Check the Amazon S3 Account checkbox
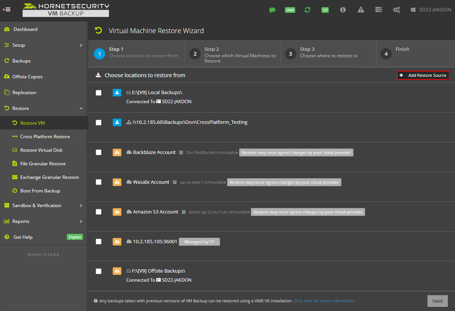 [99, 212]
